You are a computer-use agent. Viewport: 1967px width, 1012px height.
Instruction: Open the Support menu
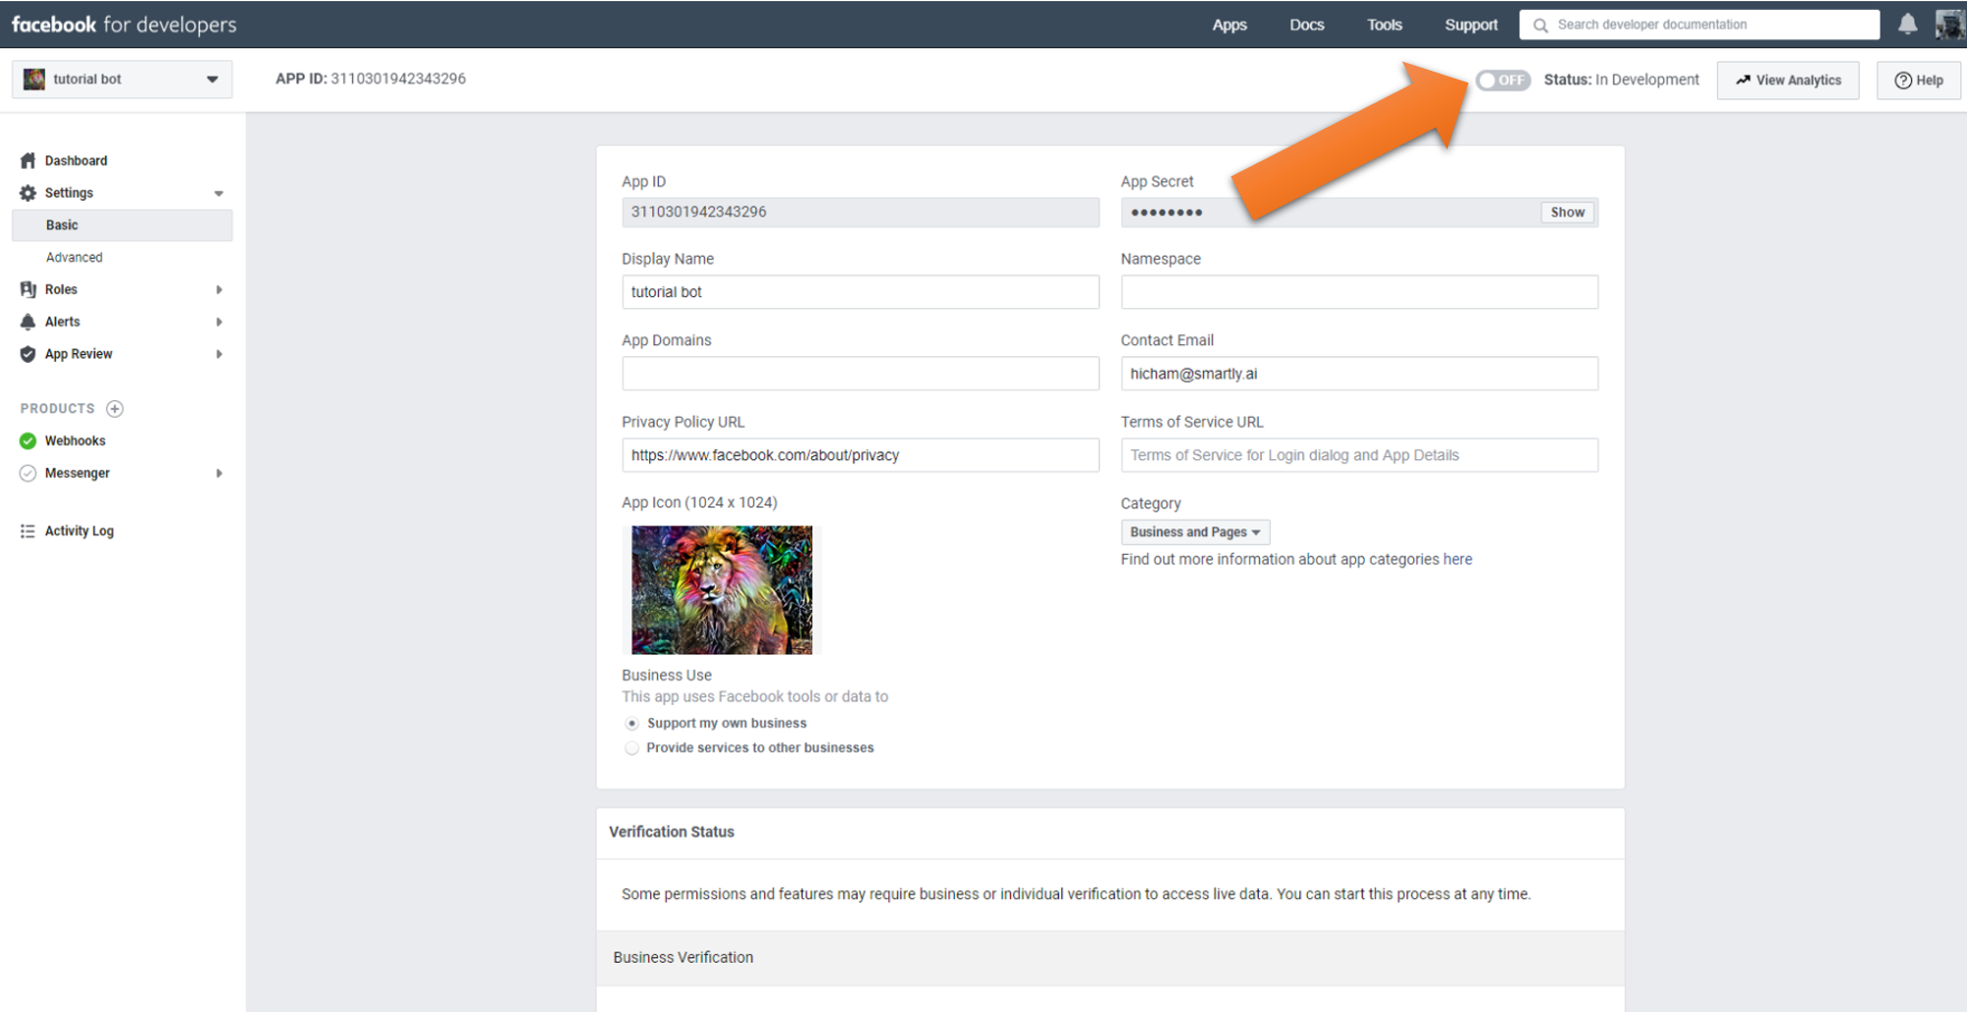[x=1471, y=25]
